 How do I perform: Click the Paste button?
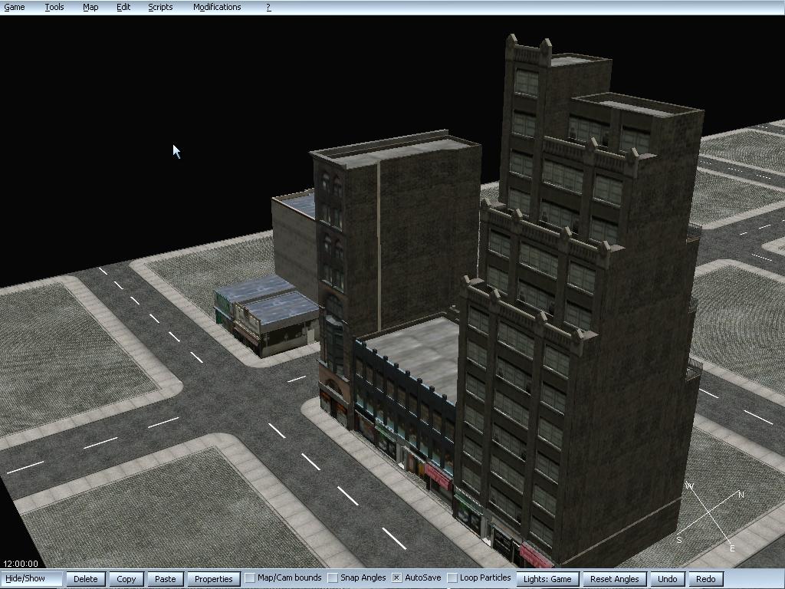click(x=166, y=579)
